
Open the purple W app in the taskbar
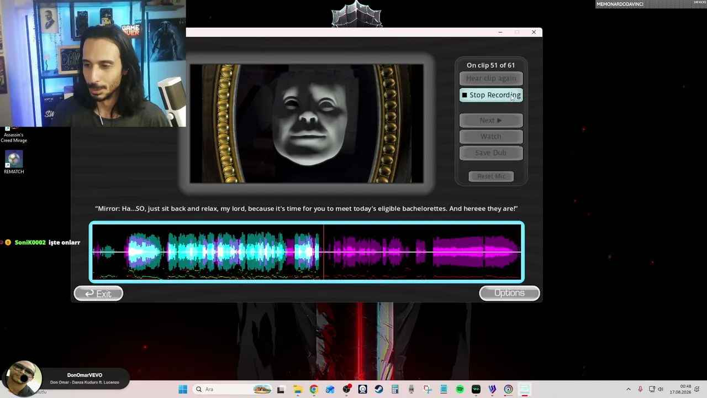[x=492, y=389]
